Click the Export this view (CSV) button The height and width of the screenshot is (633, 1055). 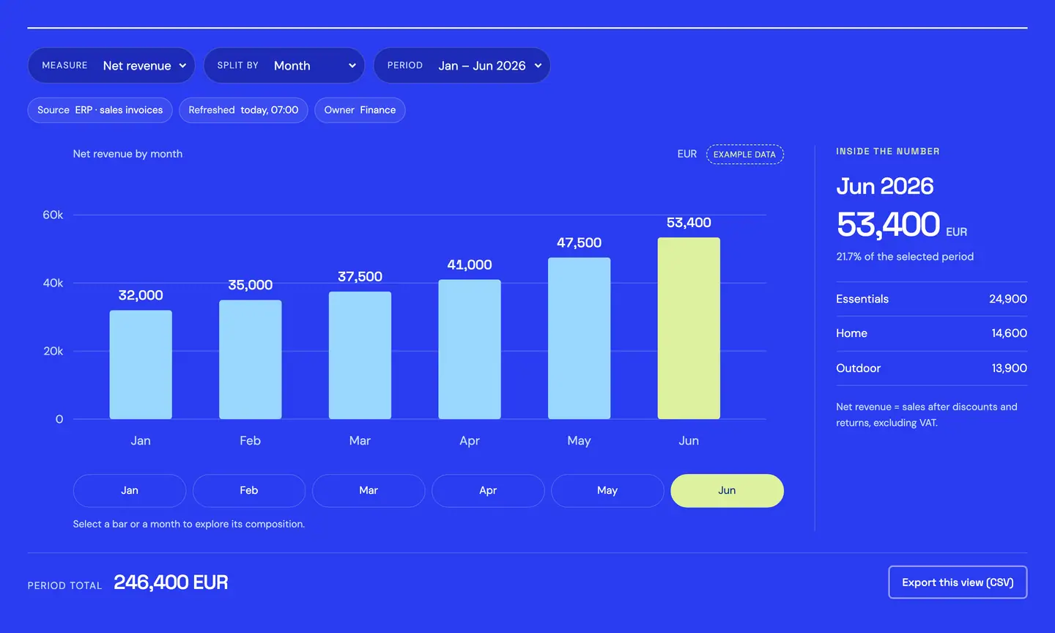[x=958, y=582]
